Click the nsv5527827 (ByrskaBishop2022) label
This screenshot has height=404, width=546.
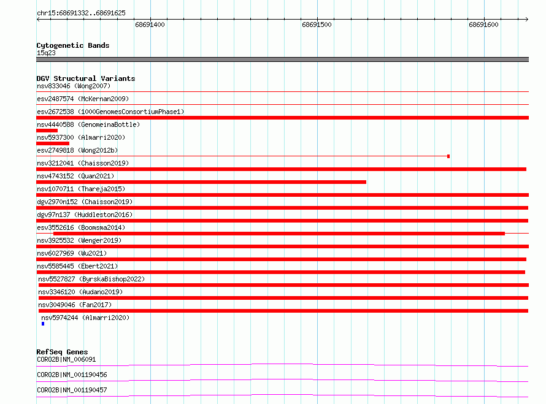[x=91, y=279]
